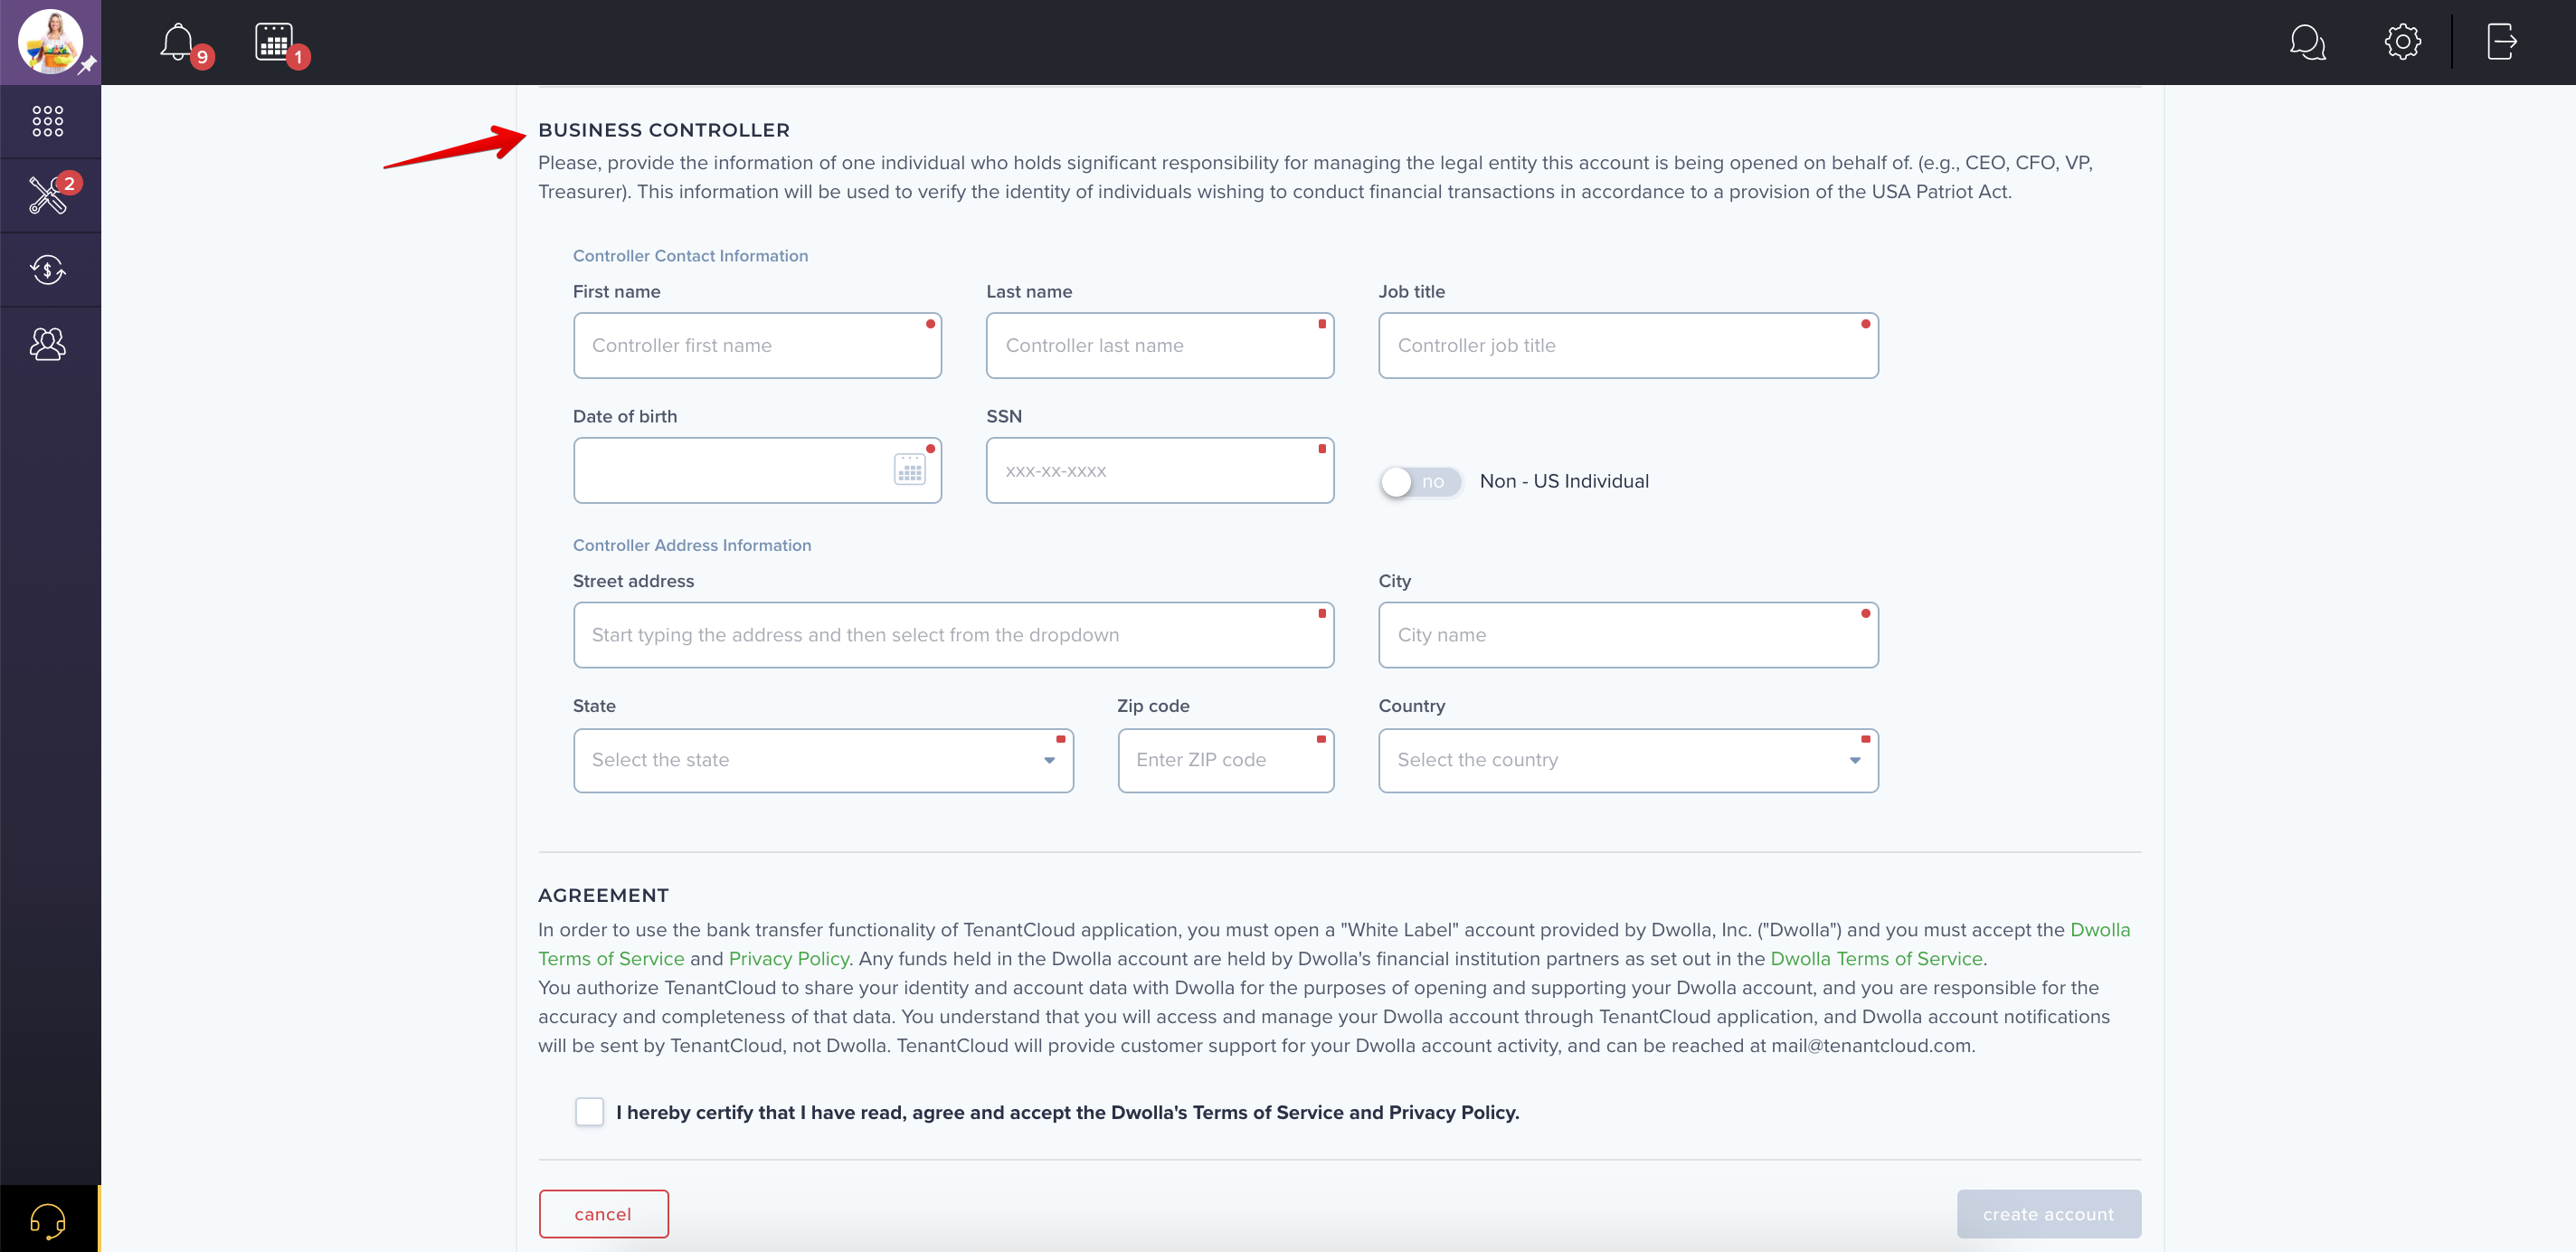The image size is (2576, 1252).
Task: Click the SSN input field
Action: [1160, 470]
